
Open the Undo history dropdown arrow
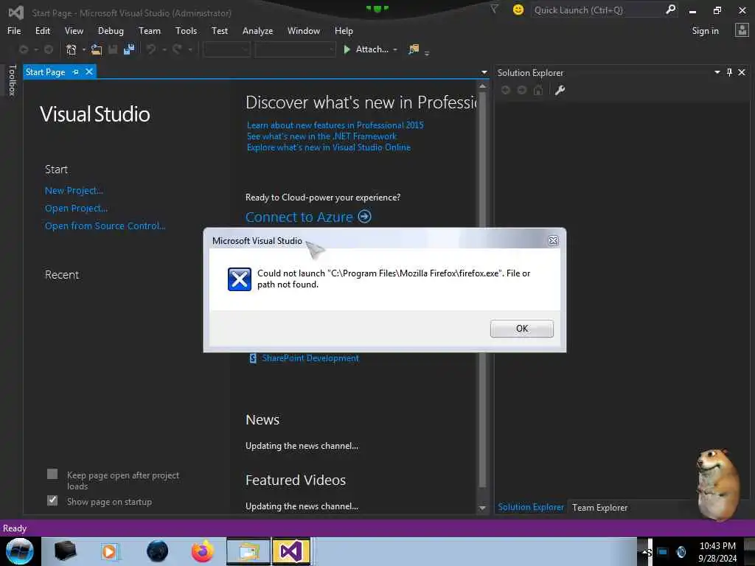pyautogui.click(x=164, y=49)
